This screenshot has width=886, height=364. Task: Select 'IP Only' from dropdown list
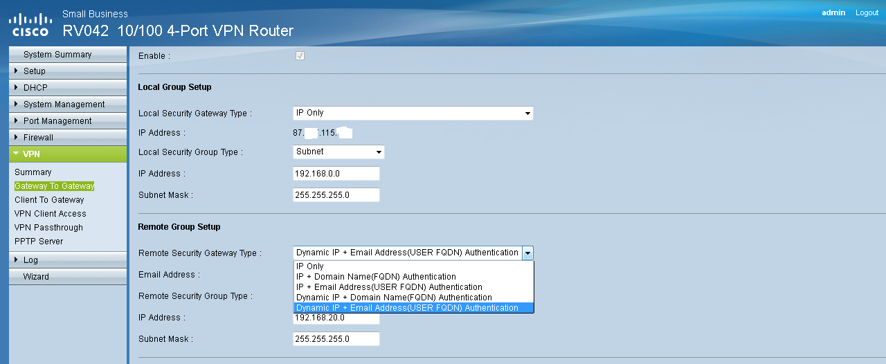[414, 266]
